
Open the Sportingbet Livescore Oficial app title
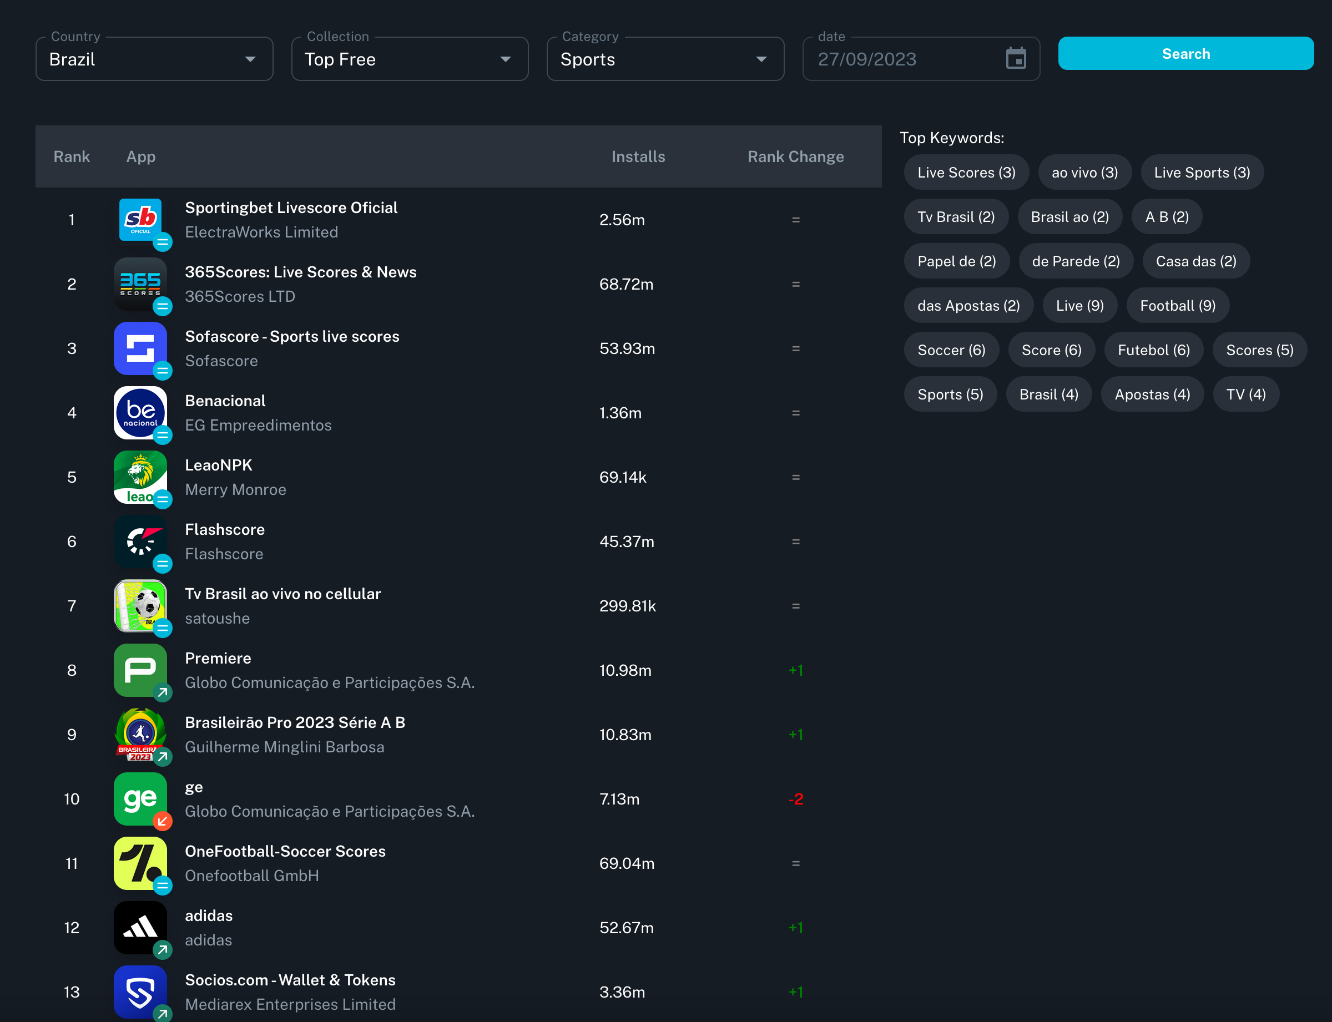pos(291,208)
